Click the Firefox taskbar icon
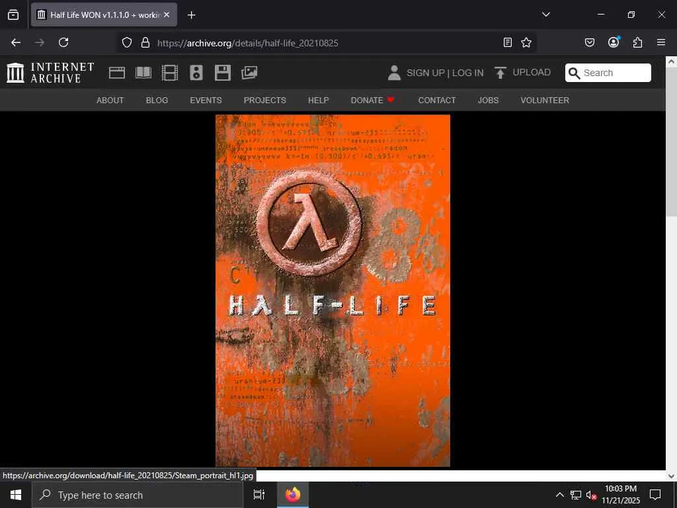Screen dimensions: 677x508 point(293,495)
